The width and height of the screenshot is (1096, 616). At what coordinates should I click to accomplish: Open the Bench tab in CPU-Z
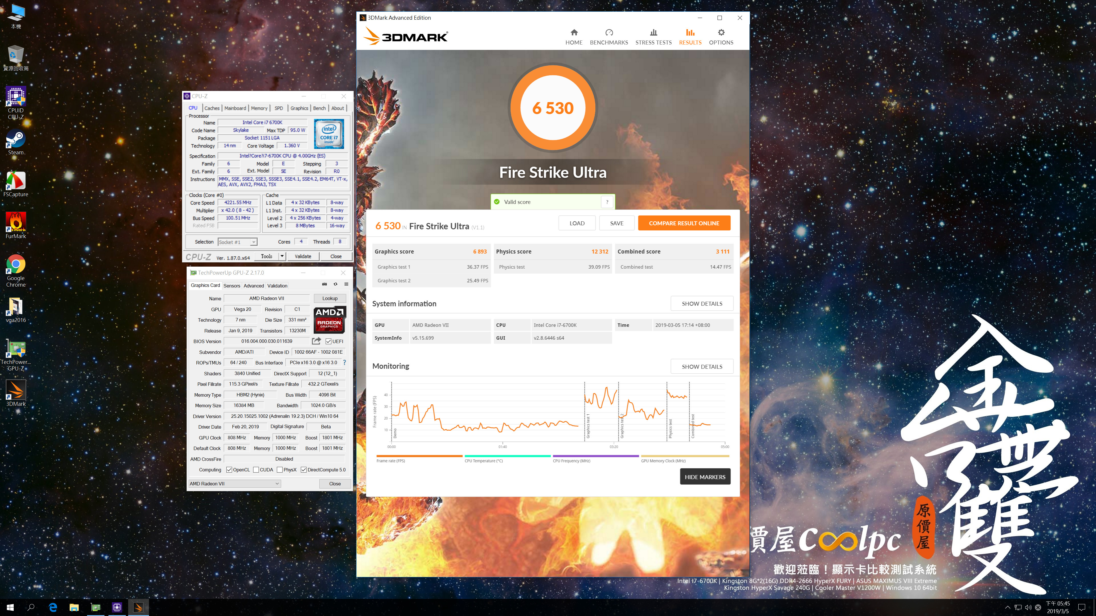pyautogui.click(x=320, y=108)
